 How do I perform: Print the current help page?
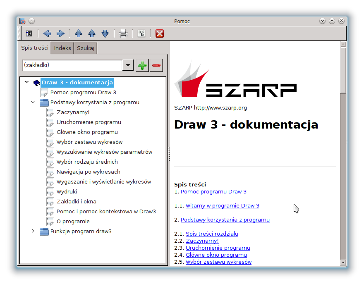[123, 33]
